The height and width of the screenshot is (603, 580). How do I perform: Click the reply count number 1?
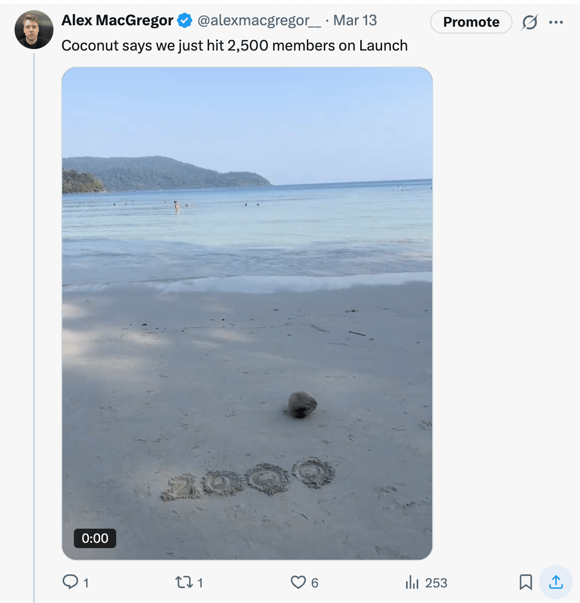86,583
